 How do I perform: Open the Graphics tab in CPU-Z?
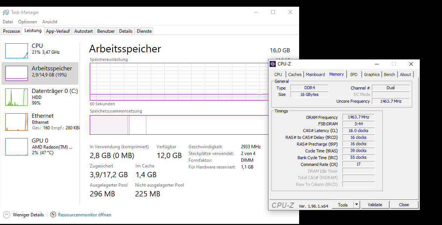371,74
